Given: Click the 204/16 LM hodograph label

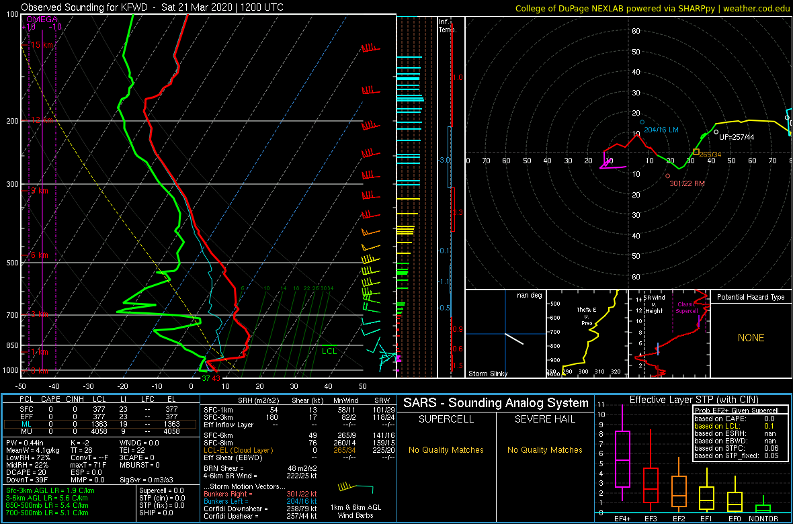Looking at the screenshot, I should coord(661,130).
